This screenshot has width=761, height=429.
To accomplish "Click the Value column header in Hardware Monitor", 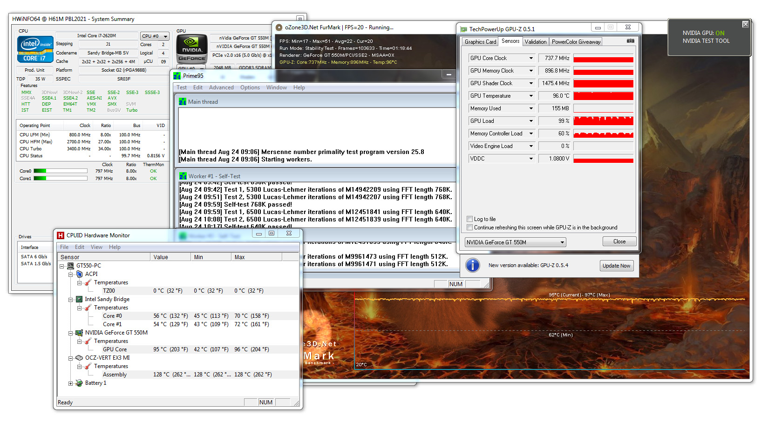I will coord(170,257).
